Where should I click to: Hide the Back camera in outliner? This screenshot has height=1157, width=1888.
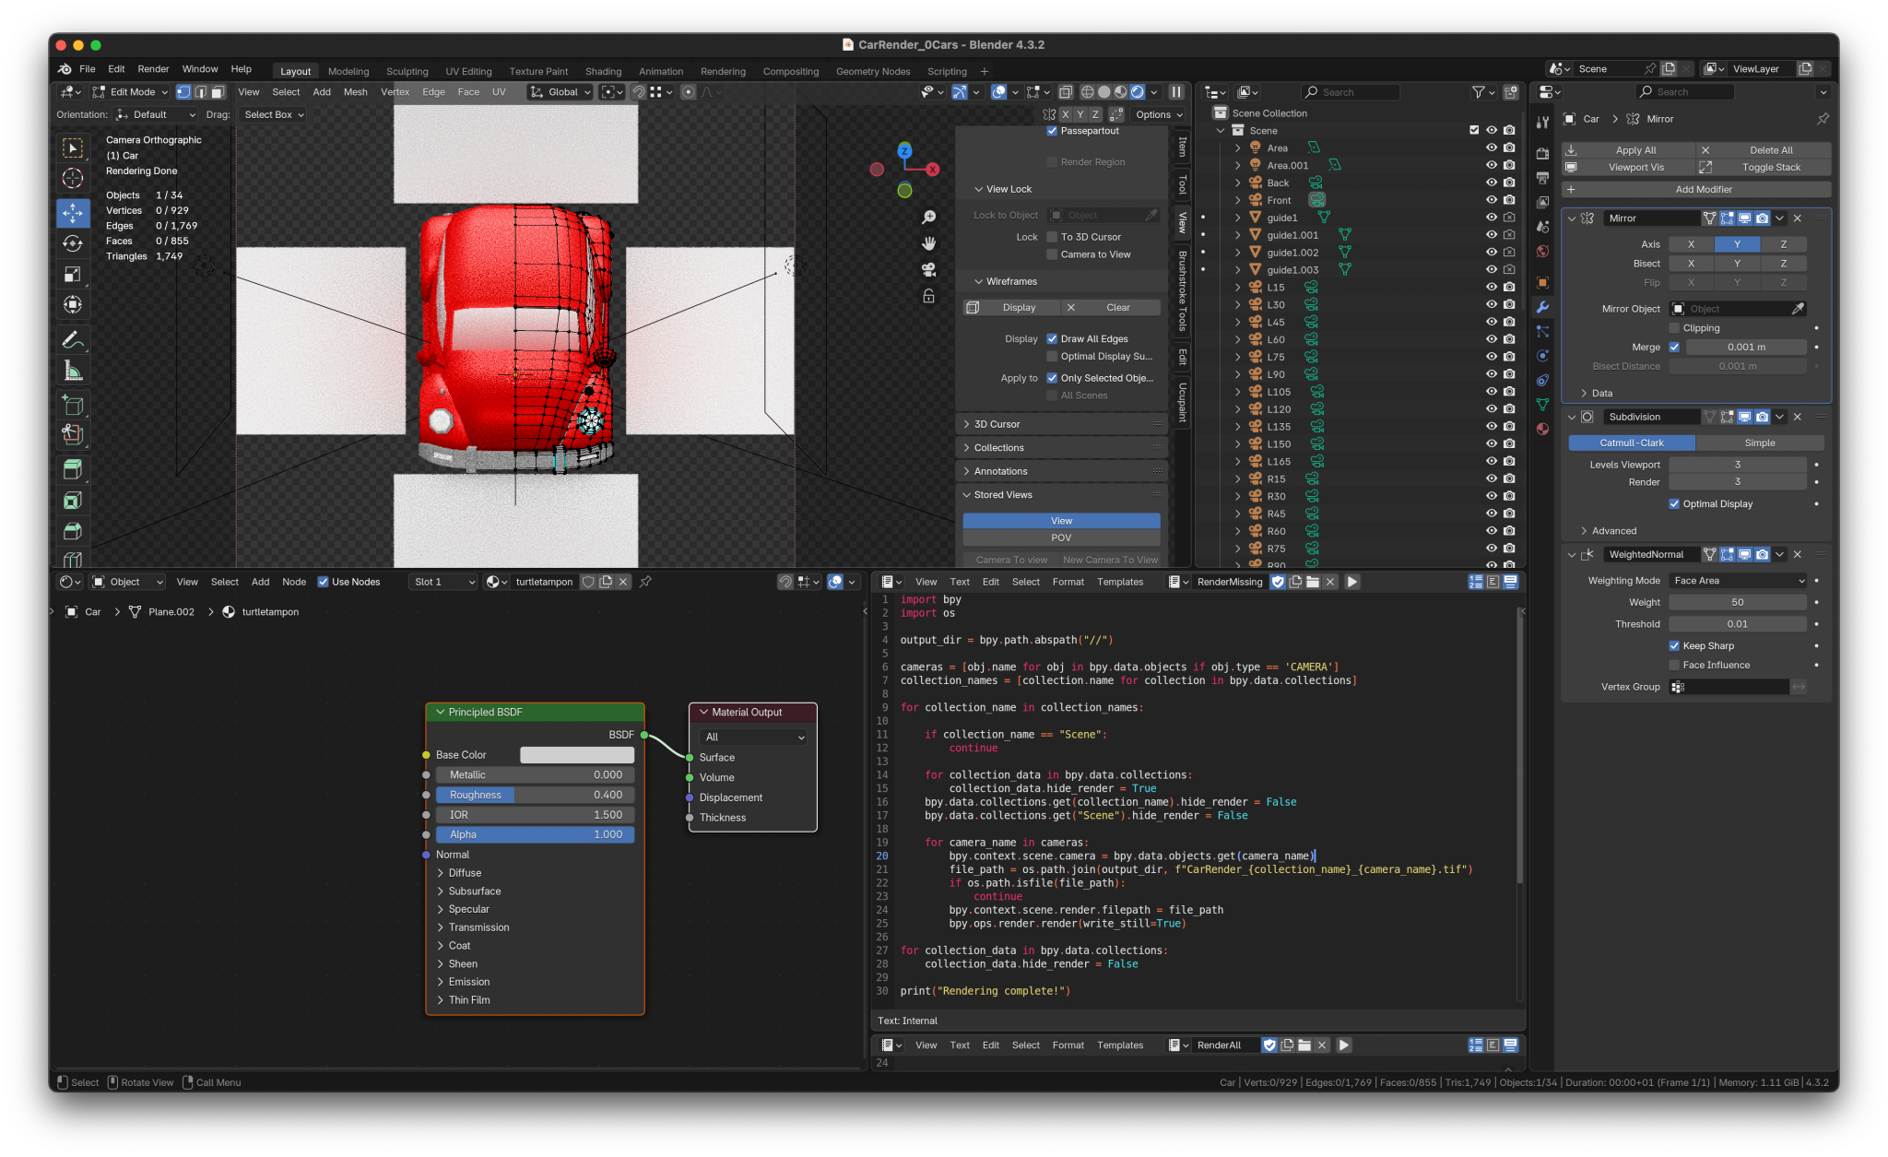(1491, 183)
